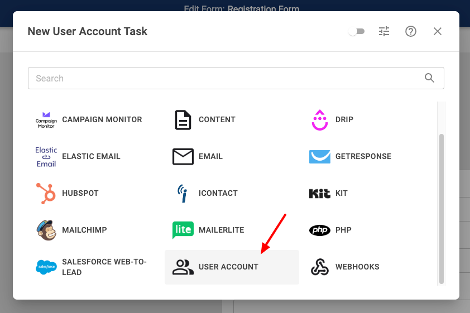Toggle the switch in the dialog header
This screenshot has height=313, width=470.
coord(356,31)
